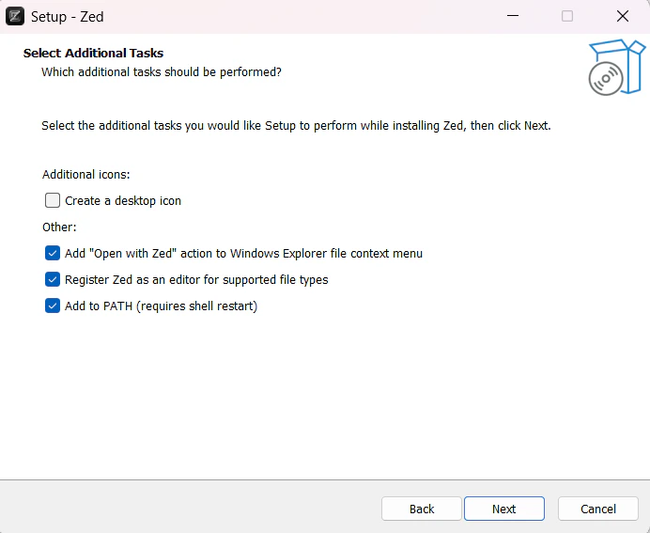Screen dimensions: 650x533
Task: Proceed with the Next button
Action: 504,509
